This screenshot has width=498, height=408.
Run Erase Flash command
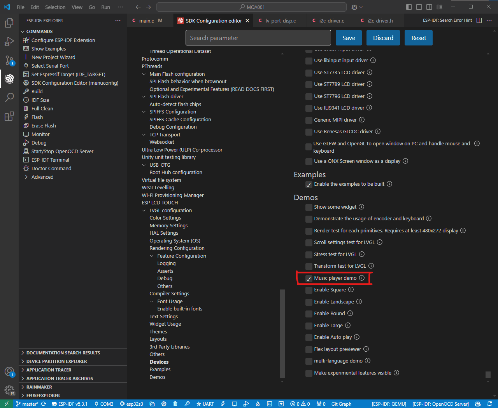(44, 126)
